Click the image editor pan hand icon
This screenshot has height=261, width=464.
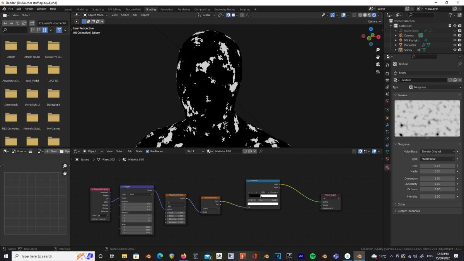point(65,173)
